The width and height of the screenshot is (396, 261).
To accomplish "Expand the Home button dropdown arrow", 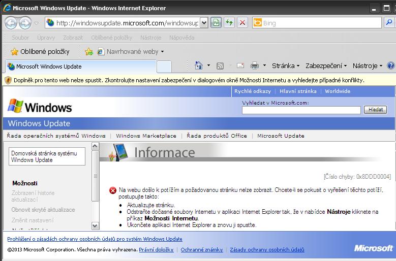I will 208,66.
